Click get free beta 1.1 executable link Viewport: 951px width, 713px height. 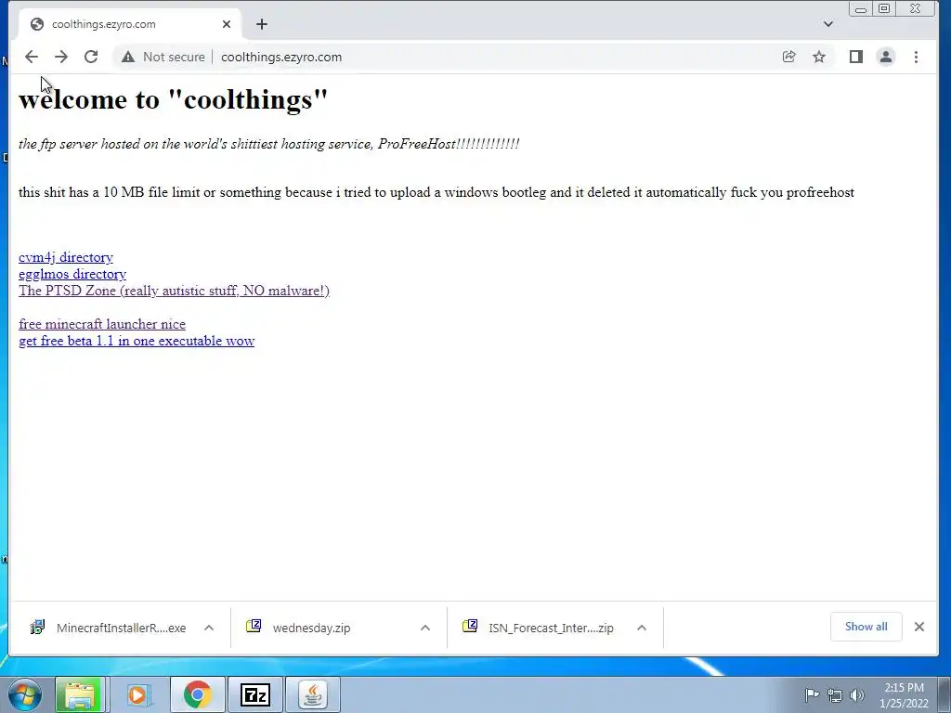[x=137, y=341]
